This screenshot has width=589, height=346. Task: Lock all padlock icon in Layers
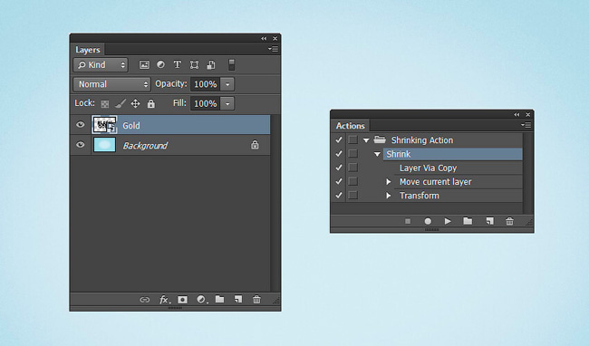click(151, 103)
